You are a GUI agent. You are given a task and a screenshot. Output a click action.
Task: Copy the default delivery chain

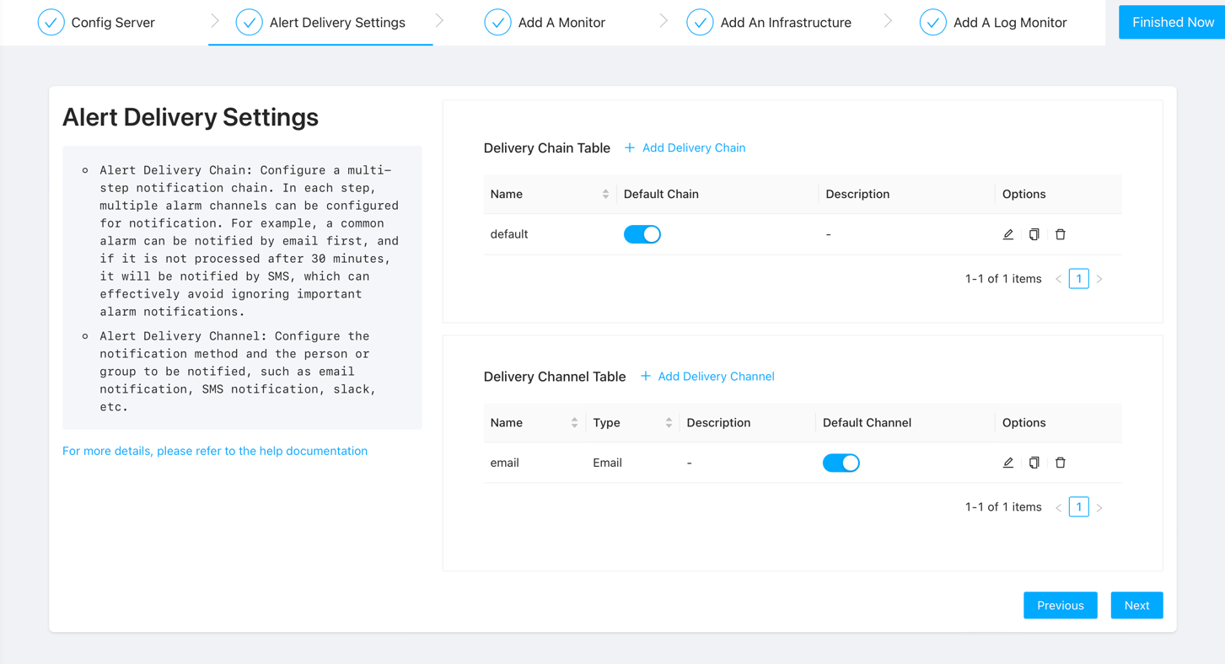coord(1034,234)
